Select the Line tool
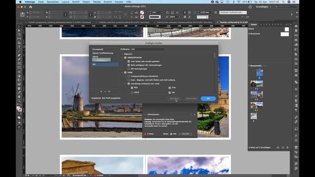The image size is (315, 177). [19, 51]
